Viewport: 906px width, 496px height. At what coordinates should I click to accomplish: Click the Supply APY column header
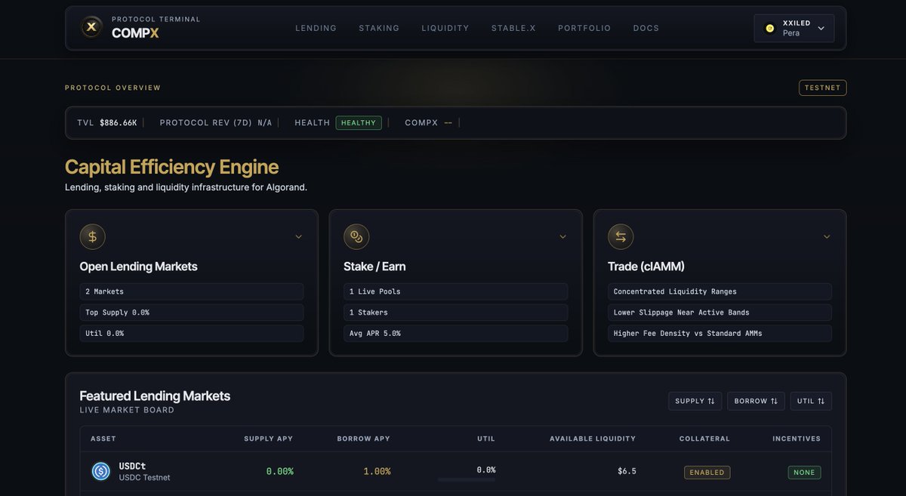click(268, 439)
